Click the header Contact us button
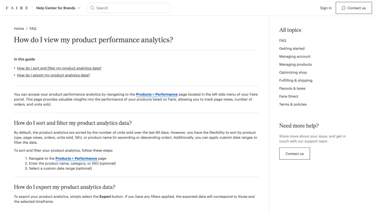378x212 pixels. click(353, 8)
